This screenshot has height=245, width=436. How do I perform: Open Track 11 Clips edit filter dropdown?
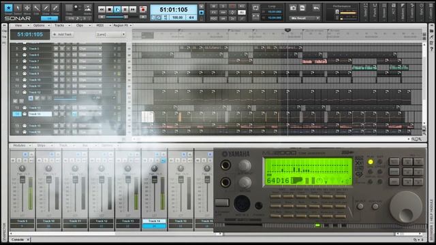(x=90, y=86)
